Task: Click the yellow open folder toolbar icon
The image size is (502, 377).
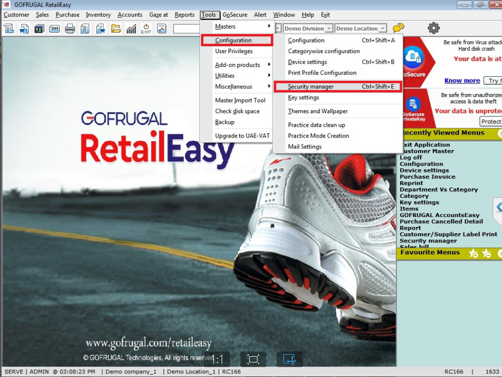Action: coord(116,29)
